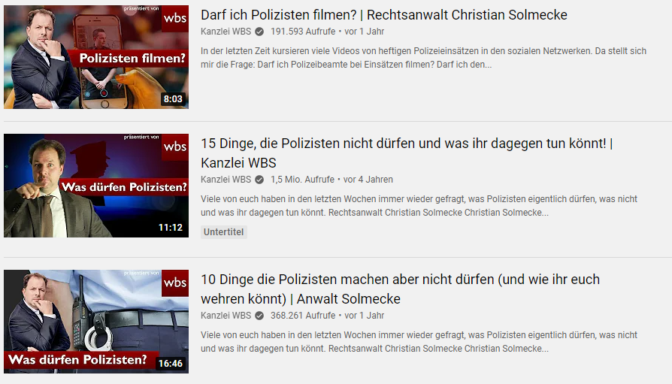Open the Kanzlei WBS channel next to 368.261 Aufrufe

coord(226,316)
